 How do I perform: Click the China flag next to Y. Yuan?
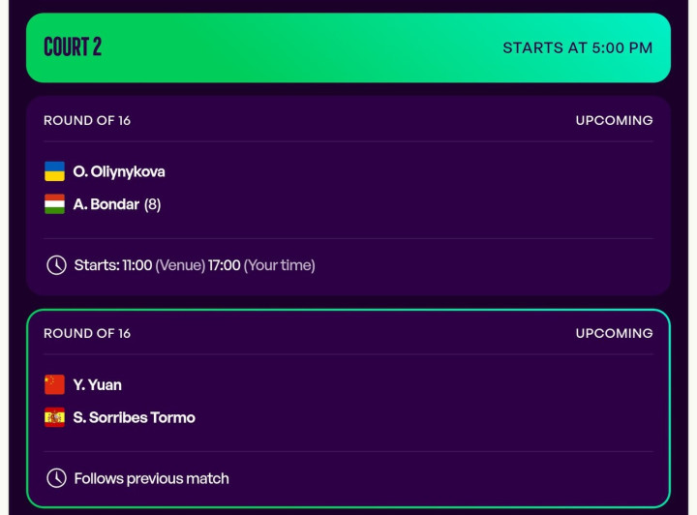[x=54, y=384]
